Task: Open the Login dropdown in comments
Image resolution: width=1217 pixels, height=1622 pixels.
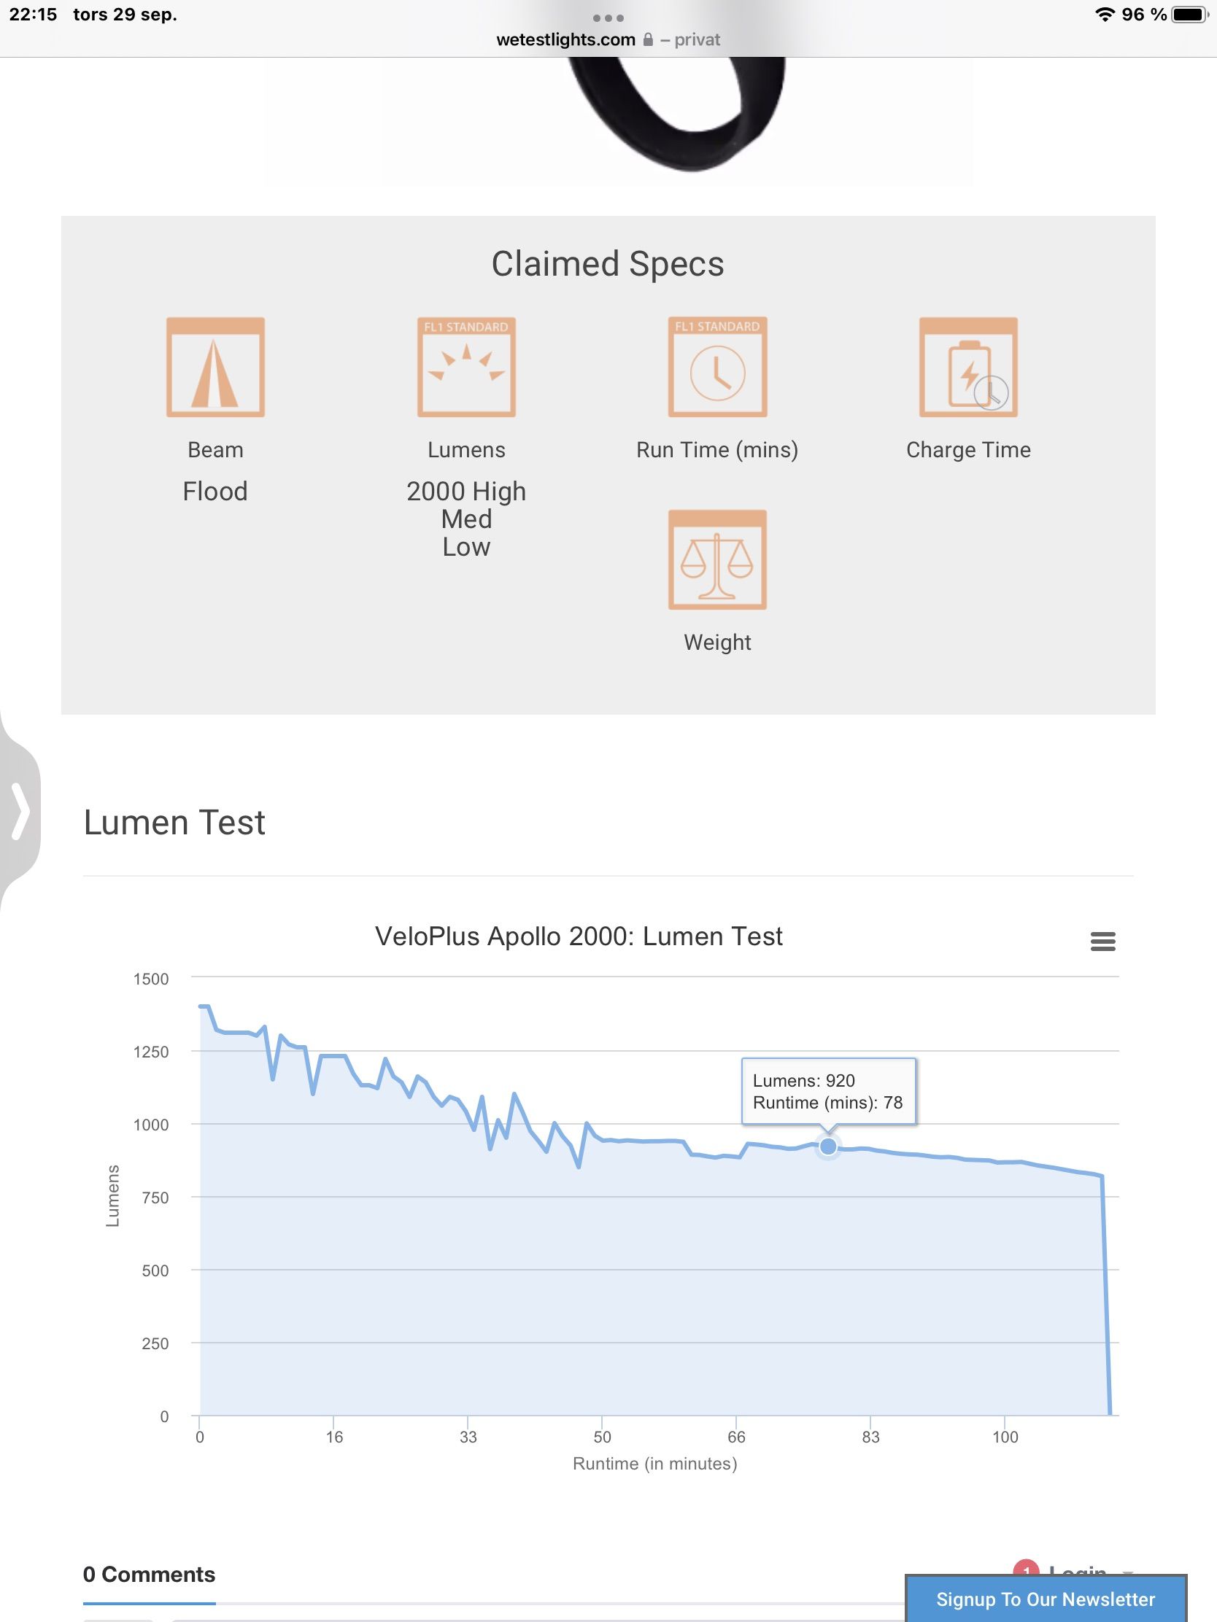Action: [1078, 1570]
